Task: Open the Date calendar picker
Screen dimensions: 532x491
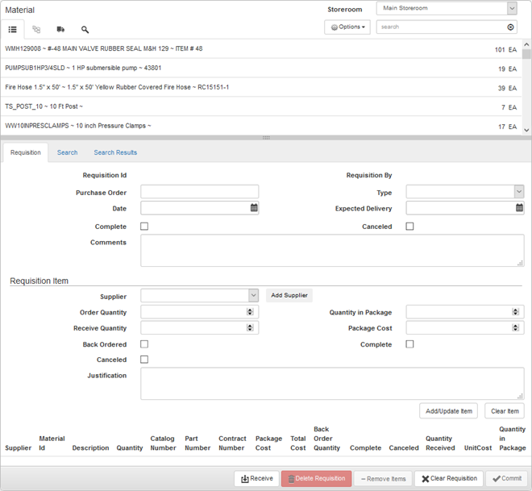Action: [x=254, y=208]
